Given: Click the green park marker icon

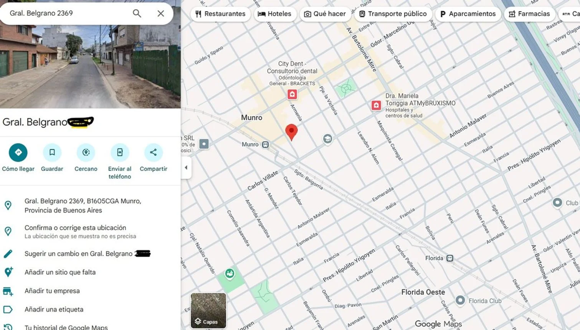Looking at the screenshot, I should point(230,273).
